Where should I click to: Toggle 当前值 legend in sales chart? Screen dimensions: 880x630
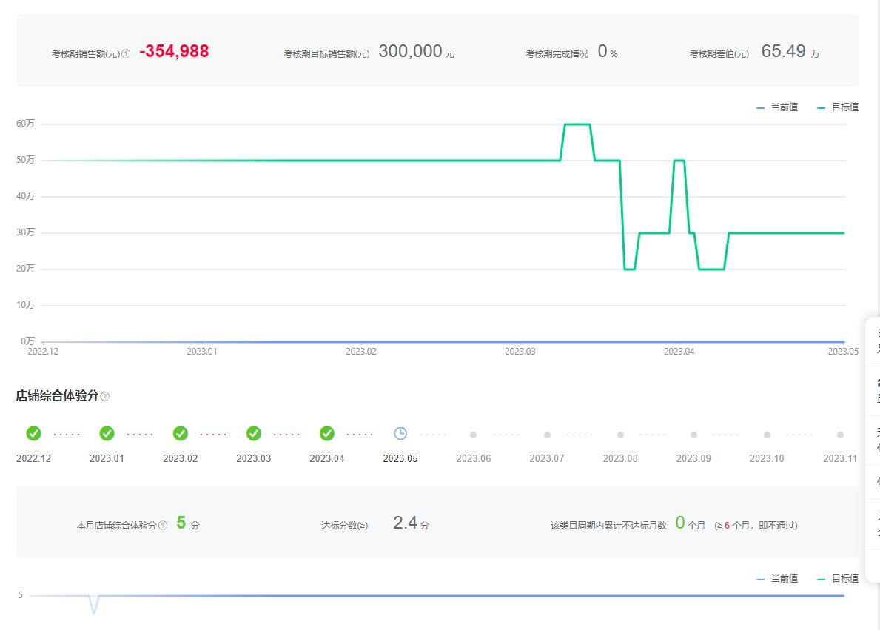777,107
